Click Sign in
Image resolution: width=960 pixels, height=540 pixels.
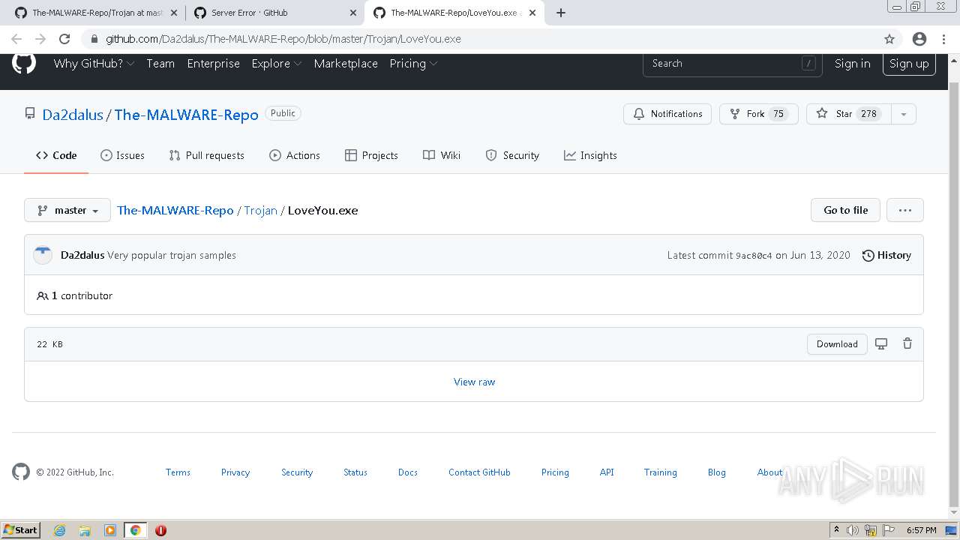coord(853,64)
